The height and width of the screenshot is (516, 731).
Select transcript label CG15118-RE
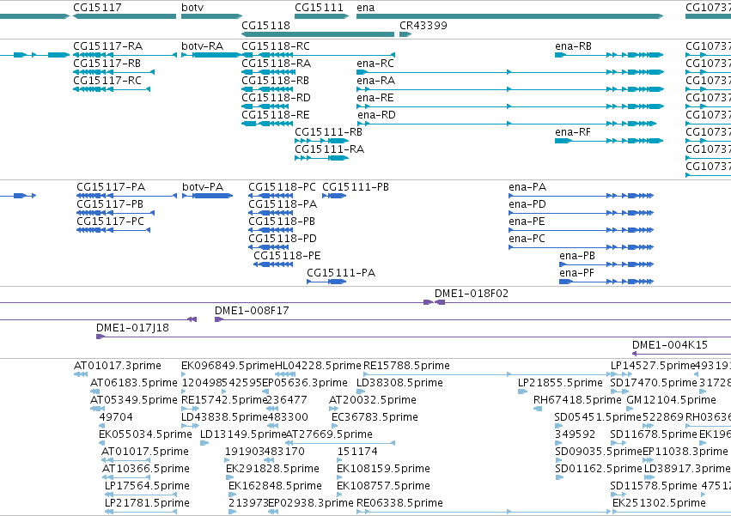coord(276,115)
